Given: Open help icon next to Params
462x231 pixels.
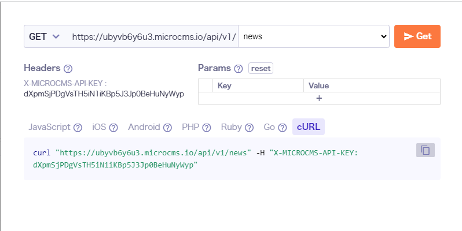Looking at the screenshot, I should 239,69.
